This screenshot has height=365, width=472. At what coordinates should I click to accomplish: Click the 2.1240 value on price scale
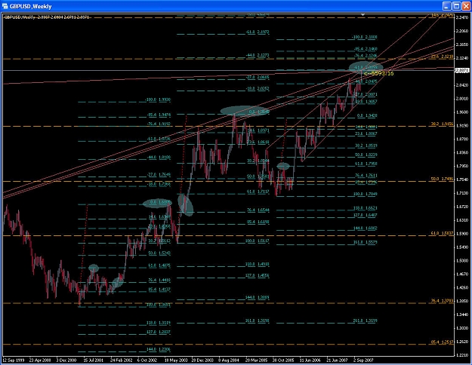coord(462,58)
